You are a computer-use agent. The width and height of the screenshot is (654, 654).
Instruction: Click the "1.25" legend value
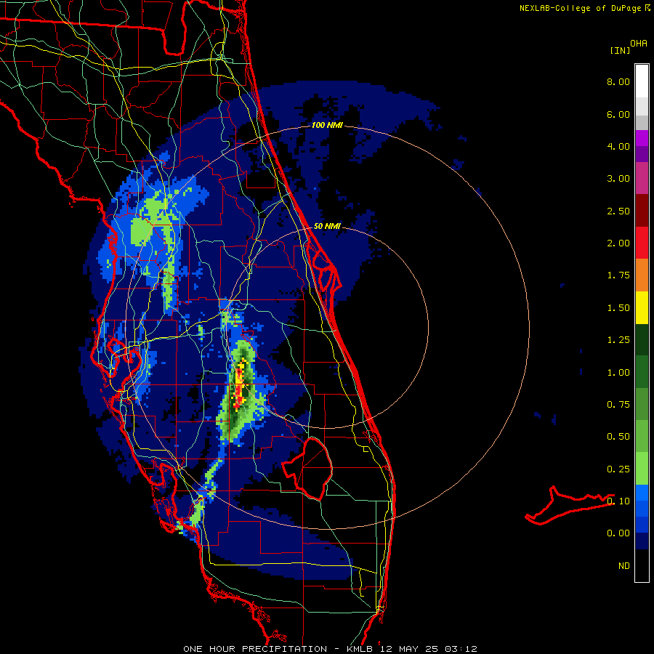[x=618, y=340]
